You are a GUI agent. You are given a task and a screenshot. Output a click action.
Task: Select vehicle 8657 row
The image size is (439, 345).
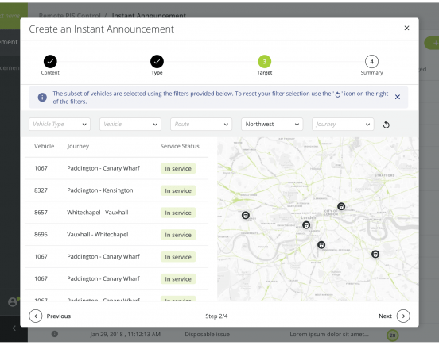tap(116, 213)
